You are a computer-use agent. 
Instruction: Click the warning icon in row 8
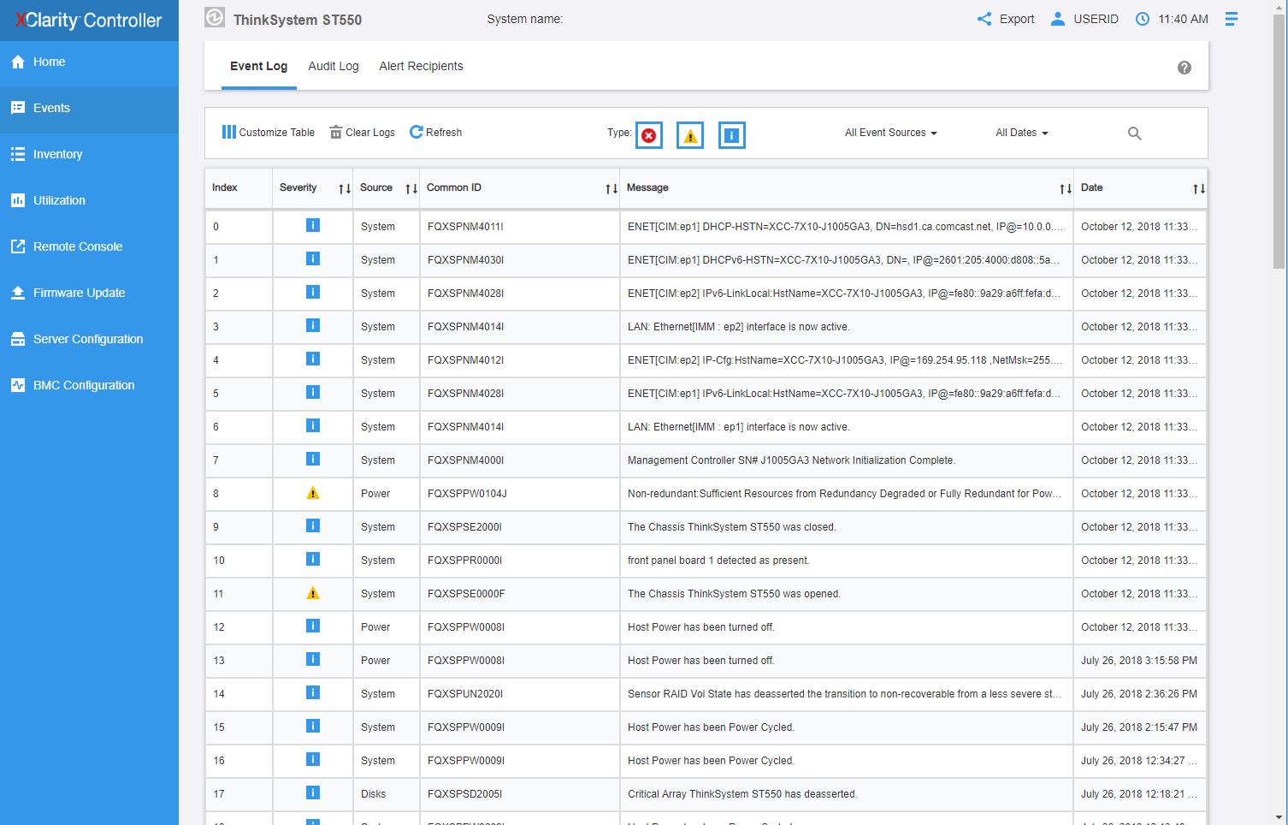click(313, 493)
